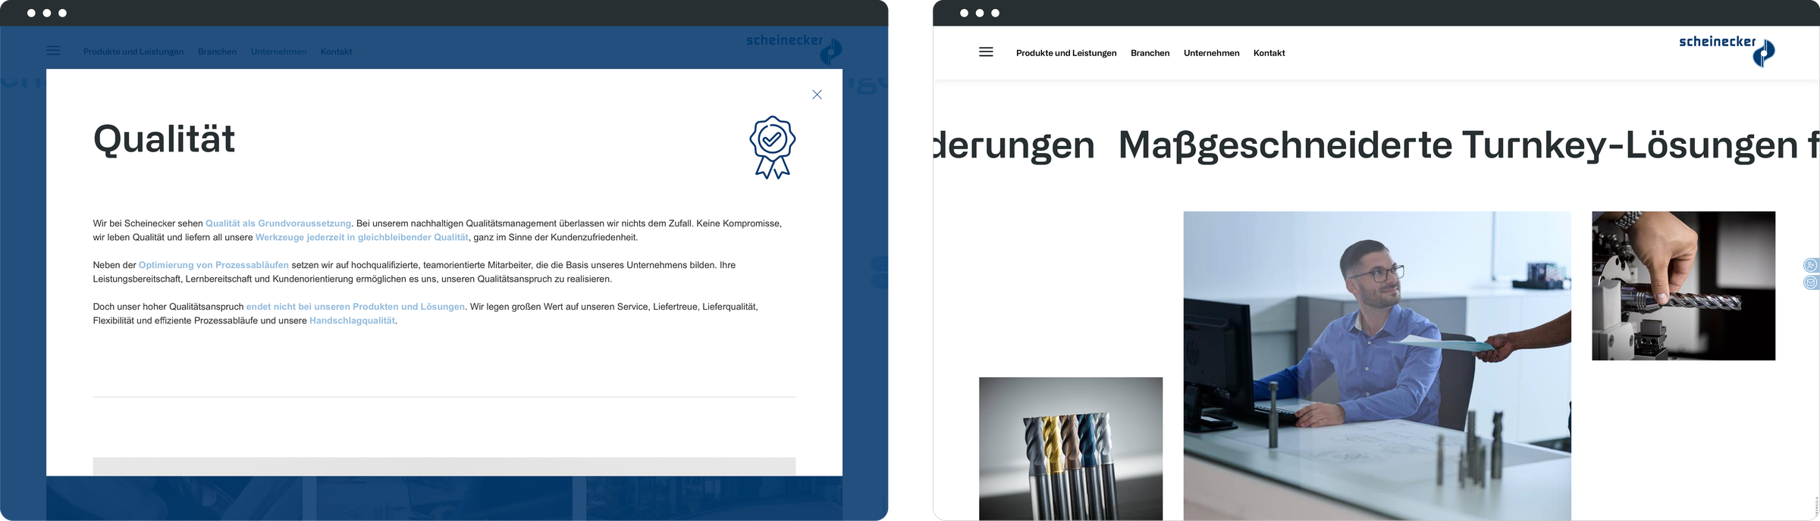Open the colorful milling cutters photo

[x=1071, y=448]
